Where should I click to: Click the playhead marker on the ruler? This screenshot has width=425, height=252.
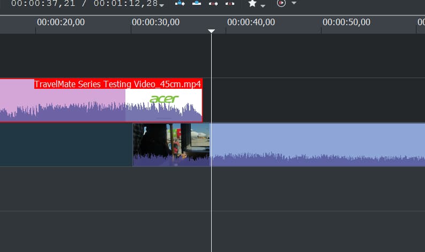tap(211, 31)
